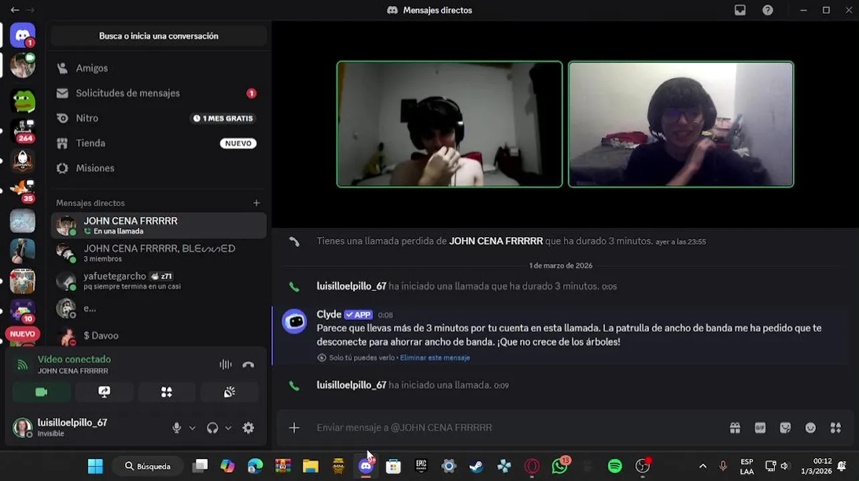Click the taskbar Búsqueda search box
Image resolution: width=859 pixels, height=481 pixels.
tap(147, 466)
